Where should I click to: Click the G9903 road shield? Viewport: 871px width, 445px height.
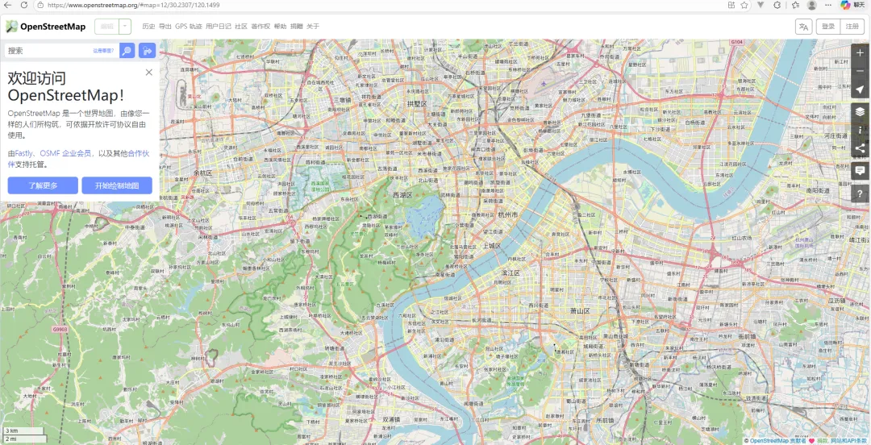(60, 329)
